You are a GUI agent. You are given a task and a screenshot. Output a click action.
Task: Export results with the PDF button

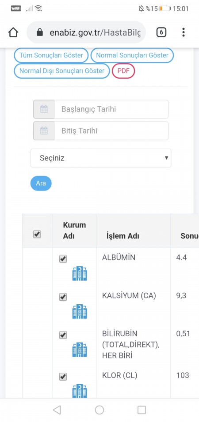coord(123,71)
